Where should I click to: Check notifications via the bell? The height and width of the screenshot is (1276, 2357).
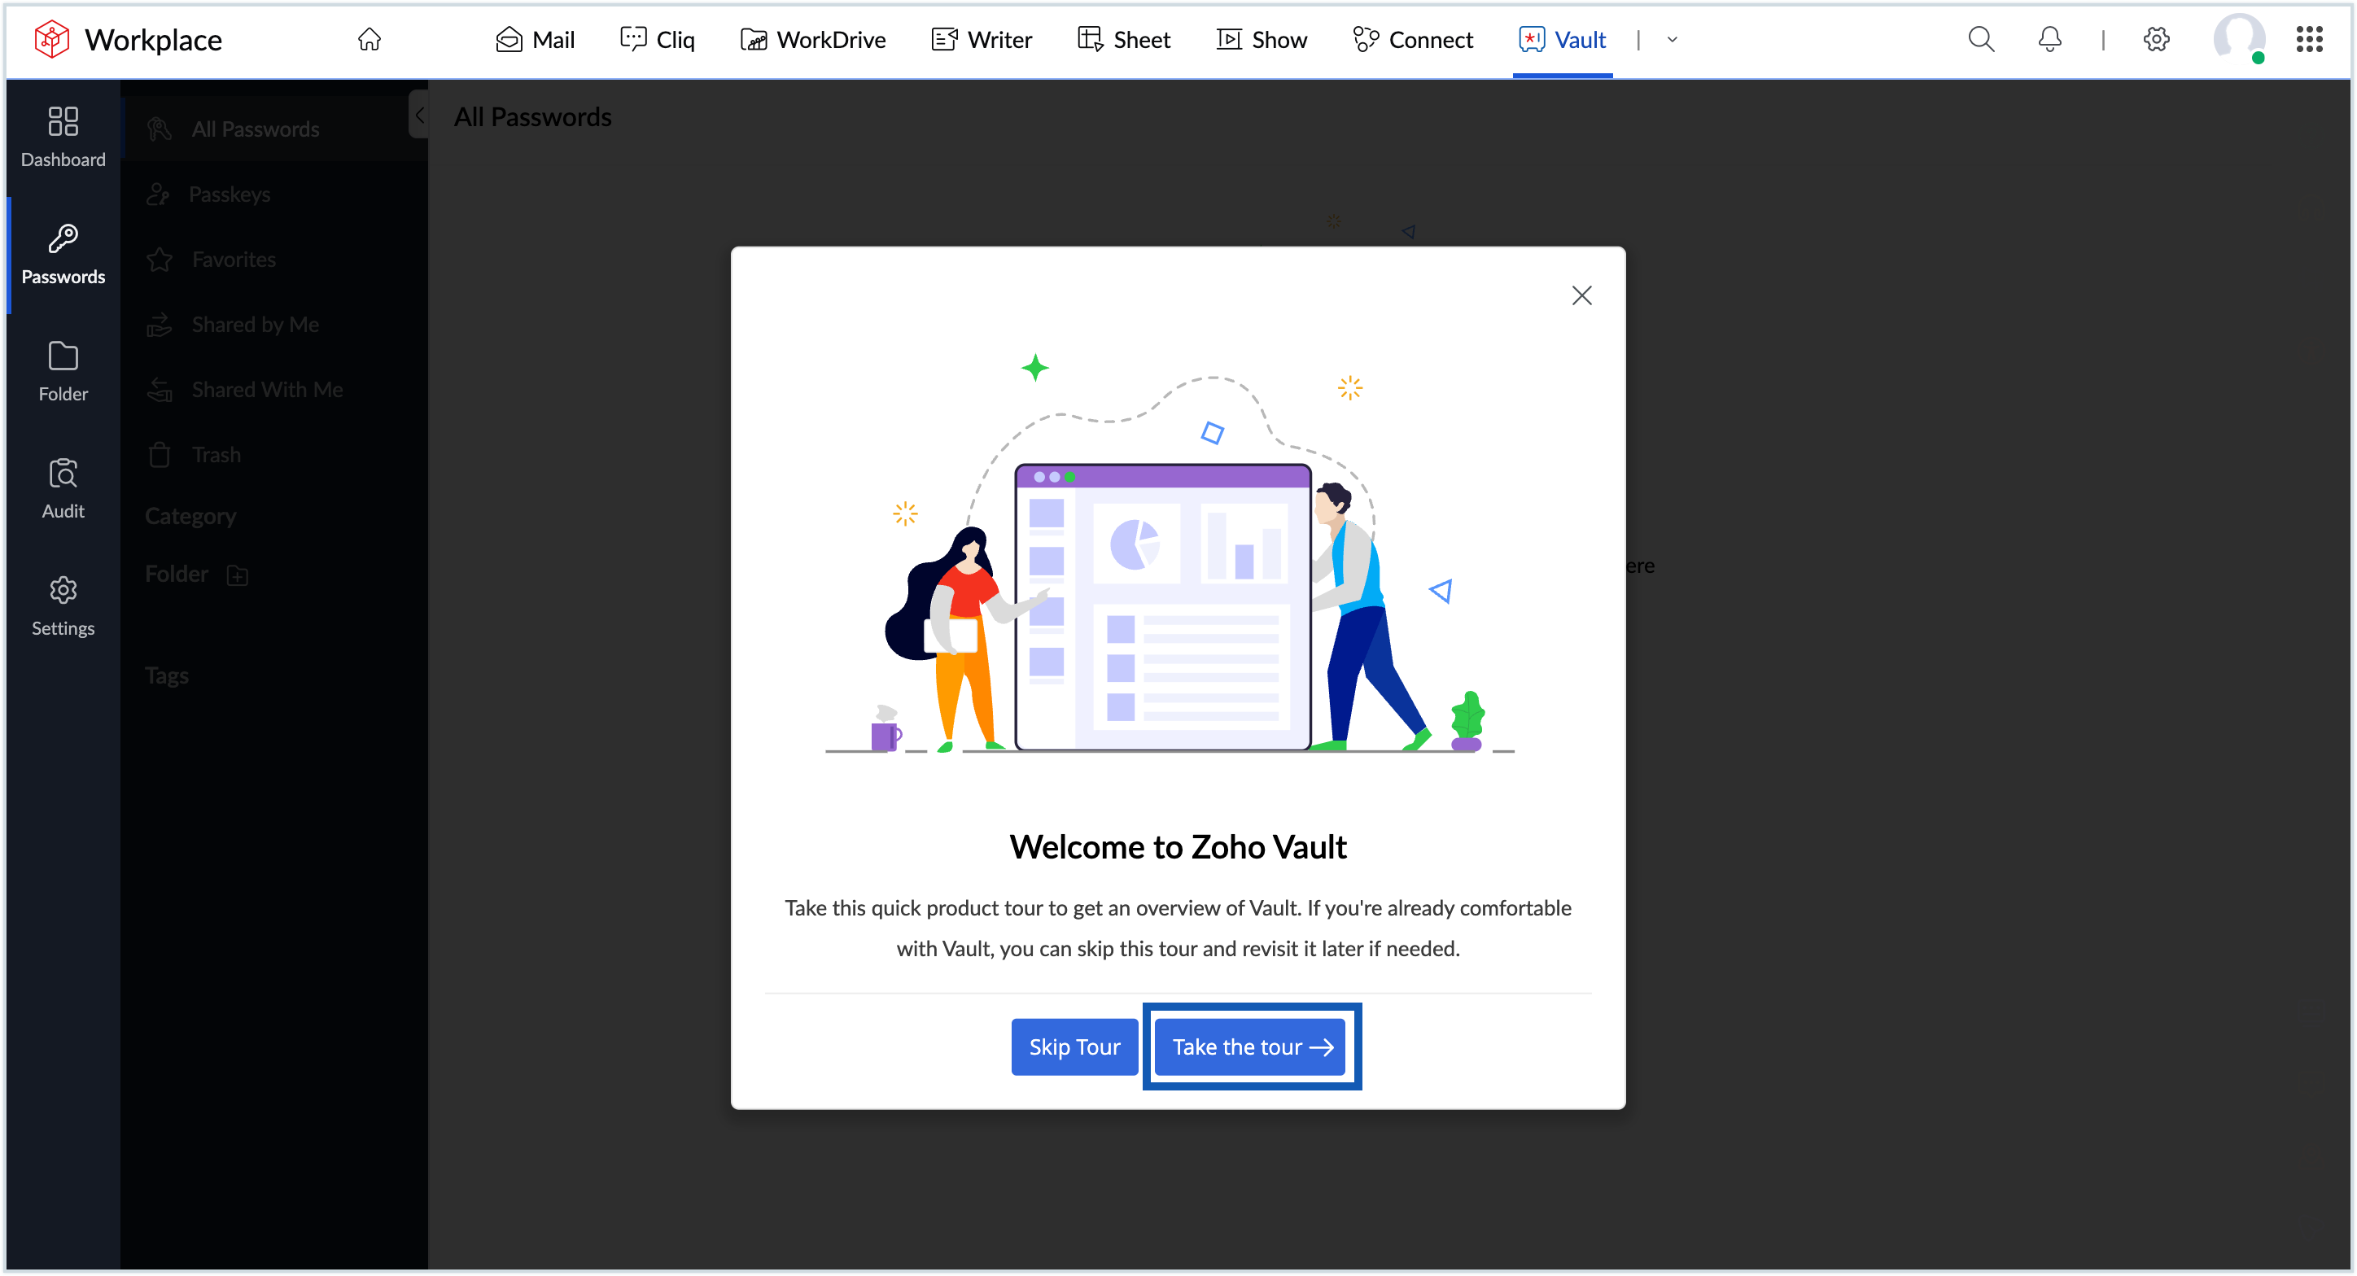(2049, 39)
